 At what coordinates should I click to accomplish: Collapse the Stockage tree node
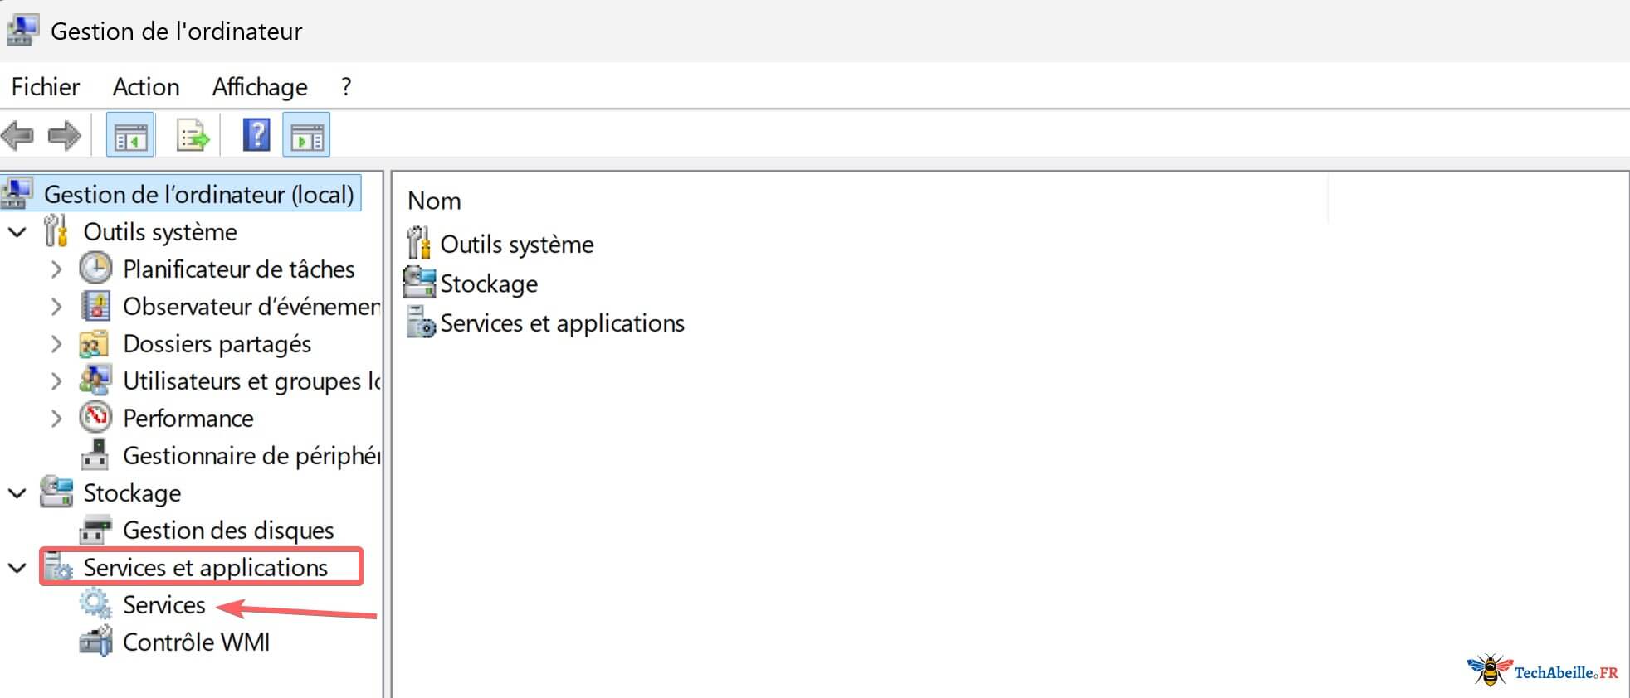[x=17, y=493]
